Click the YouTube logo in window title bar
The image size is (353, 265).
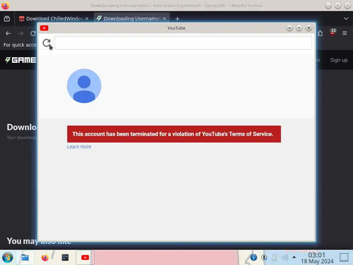click(44, 28)
